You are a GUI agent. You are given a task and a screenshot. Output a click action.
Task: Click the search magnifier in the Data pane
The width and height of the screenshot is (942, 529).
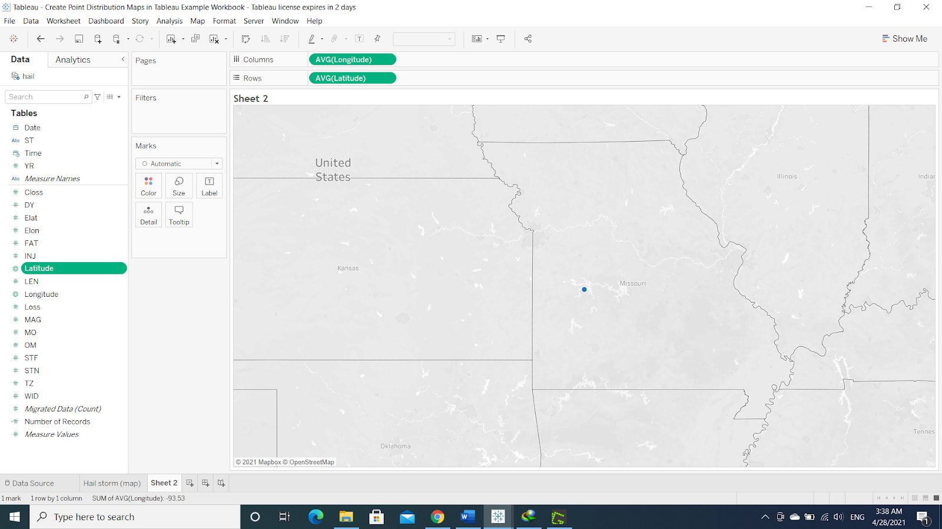[86, 97]
